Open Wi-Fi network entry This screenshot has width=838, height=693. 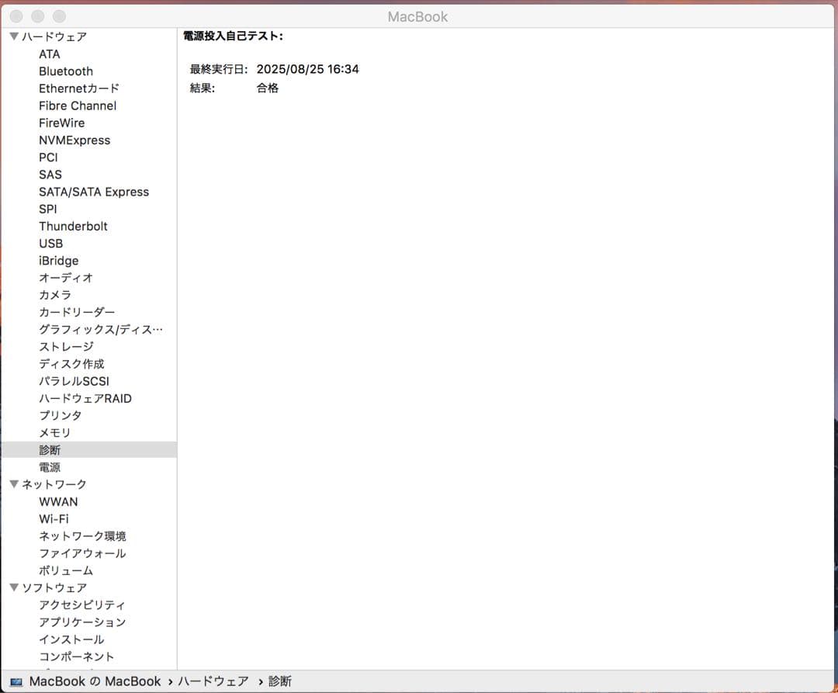coord(54,519)
